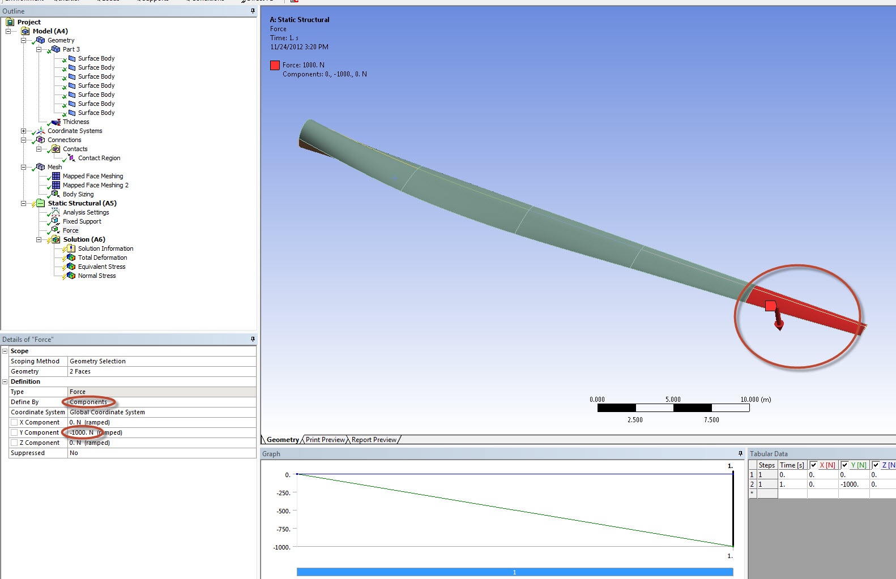
Task: Click the Contact Region icon
Action: pyautogui.click(x=71, y=158)
